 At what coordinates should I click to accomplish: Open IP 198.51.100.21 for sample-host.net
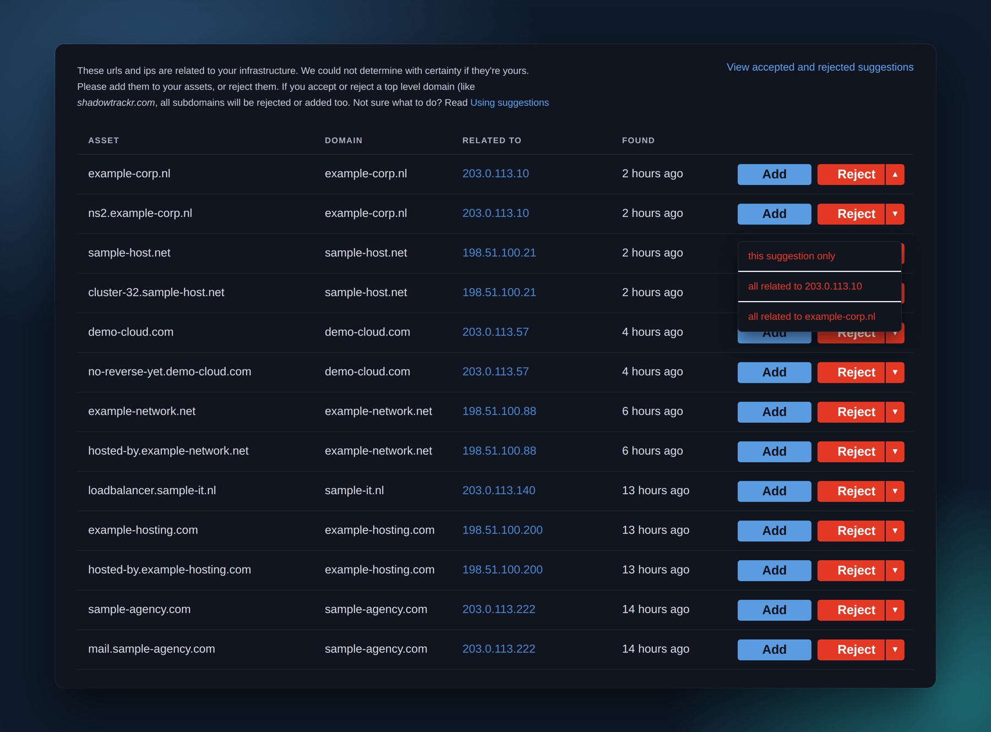click(x=499, y=253)
